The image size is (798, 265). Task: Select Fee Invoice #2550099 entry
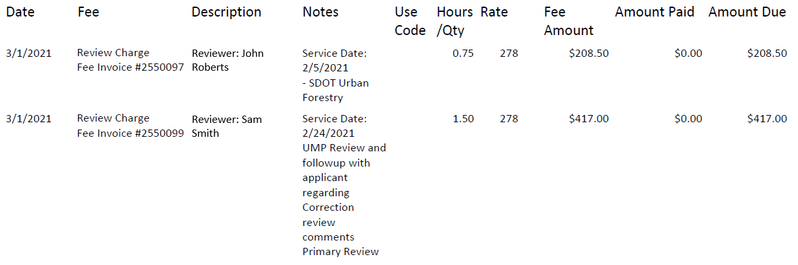[130, 133]
